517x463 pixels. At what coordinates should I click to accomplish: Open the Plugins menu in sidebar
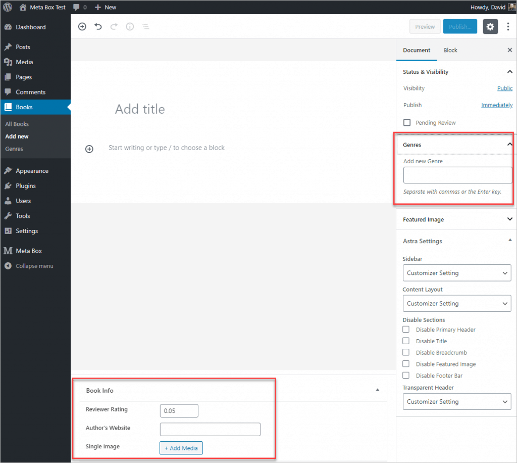coord(25,186)
